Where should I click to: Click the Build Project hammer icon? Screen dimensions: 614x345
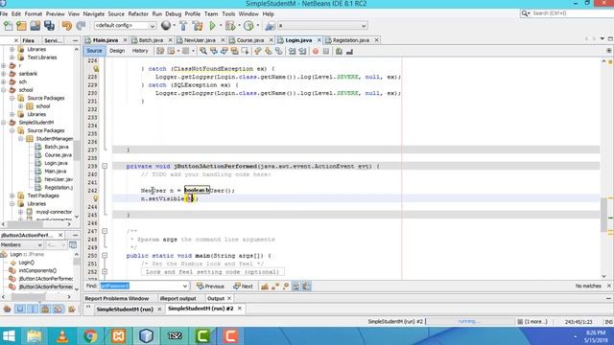click(183, 26)
